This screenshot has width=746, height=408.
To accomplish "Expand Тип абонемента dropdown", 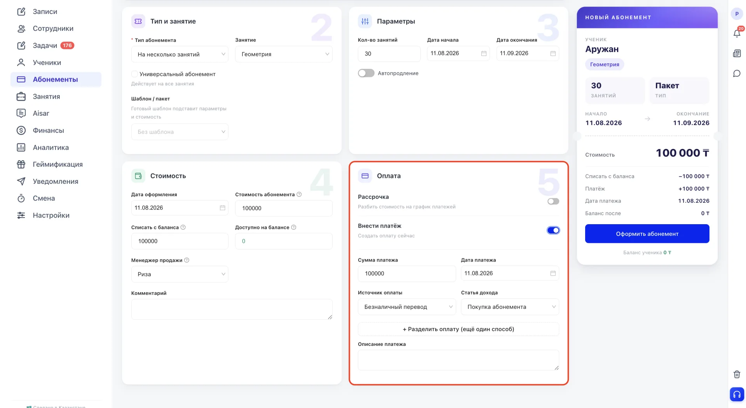I will (180, 54).
